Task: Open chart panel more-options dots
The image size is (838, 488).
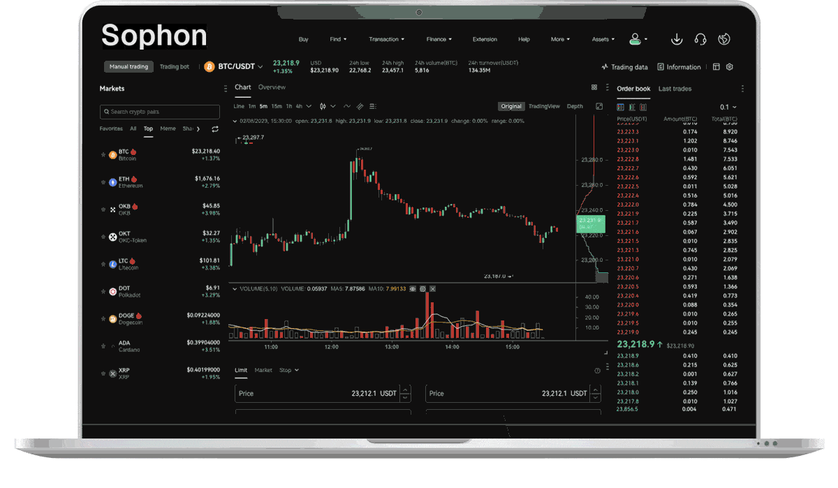Action: click(608, 88)
